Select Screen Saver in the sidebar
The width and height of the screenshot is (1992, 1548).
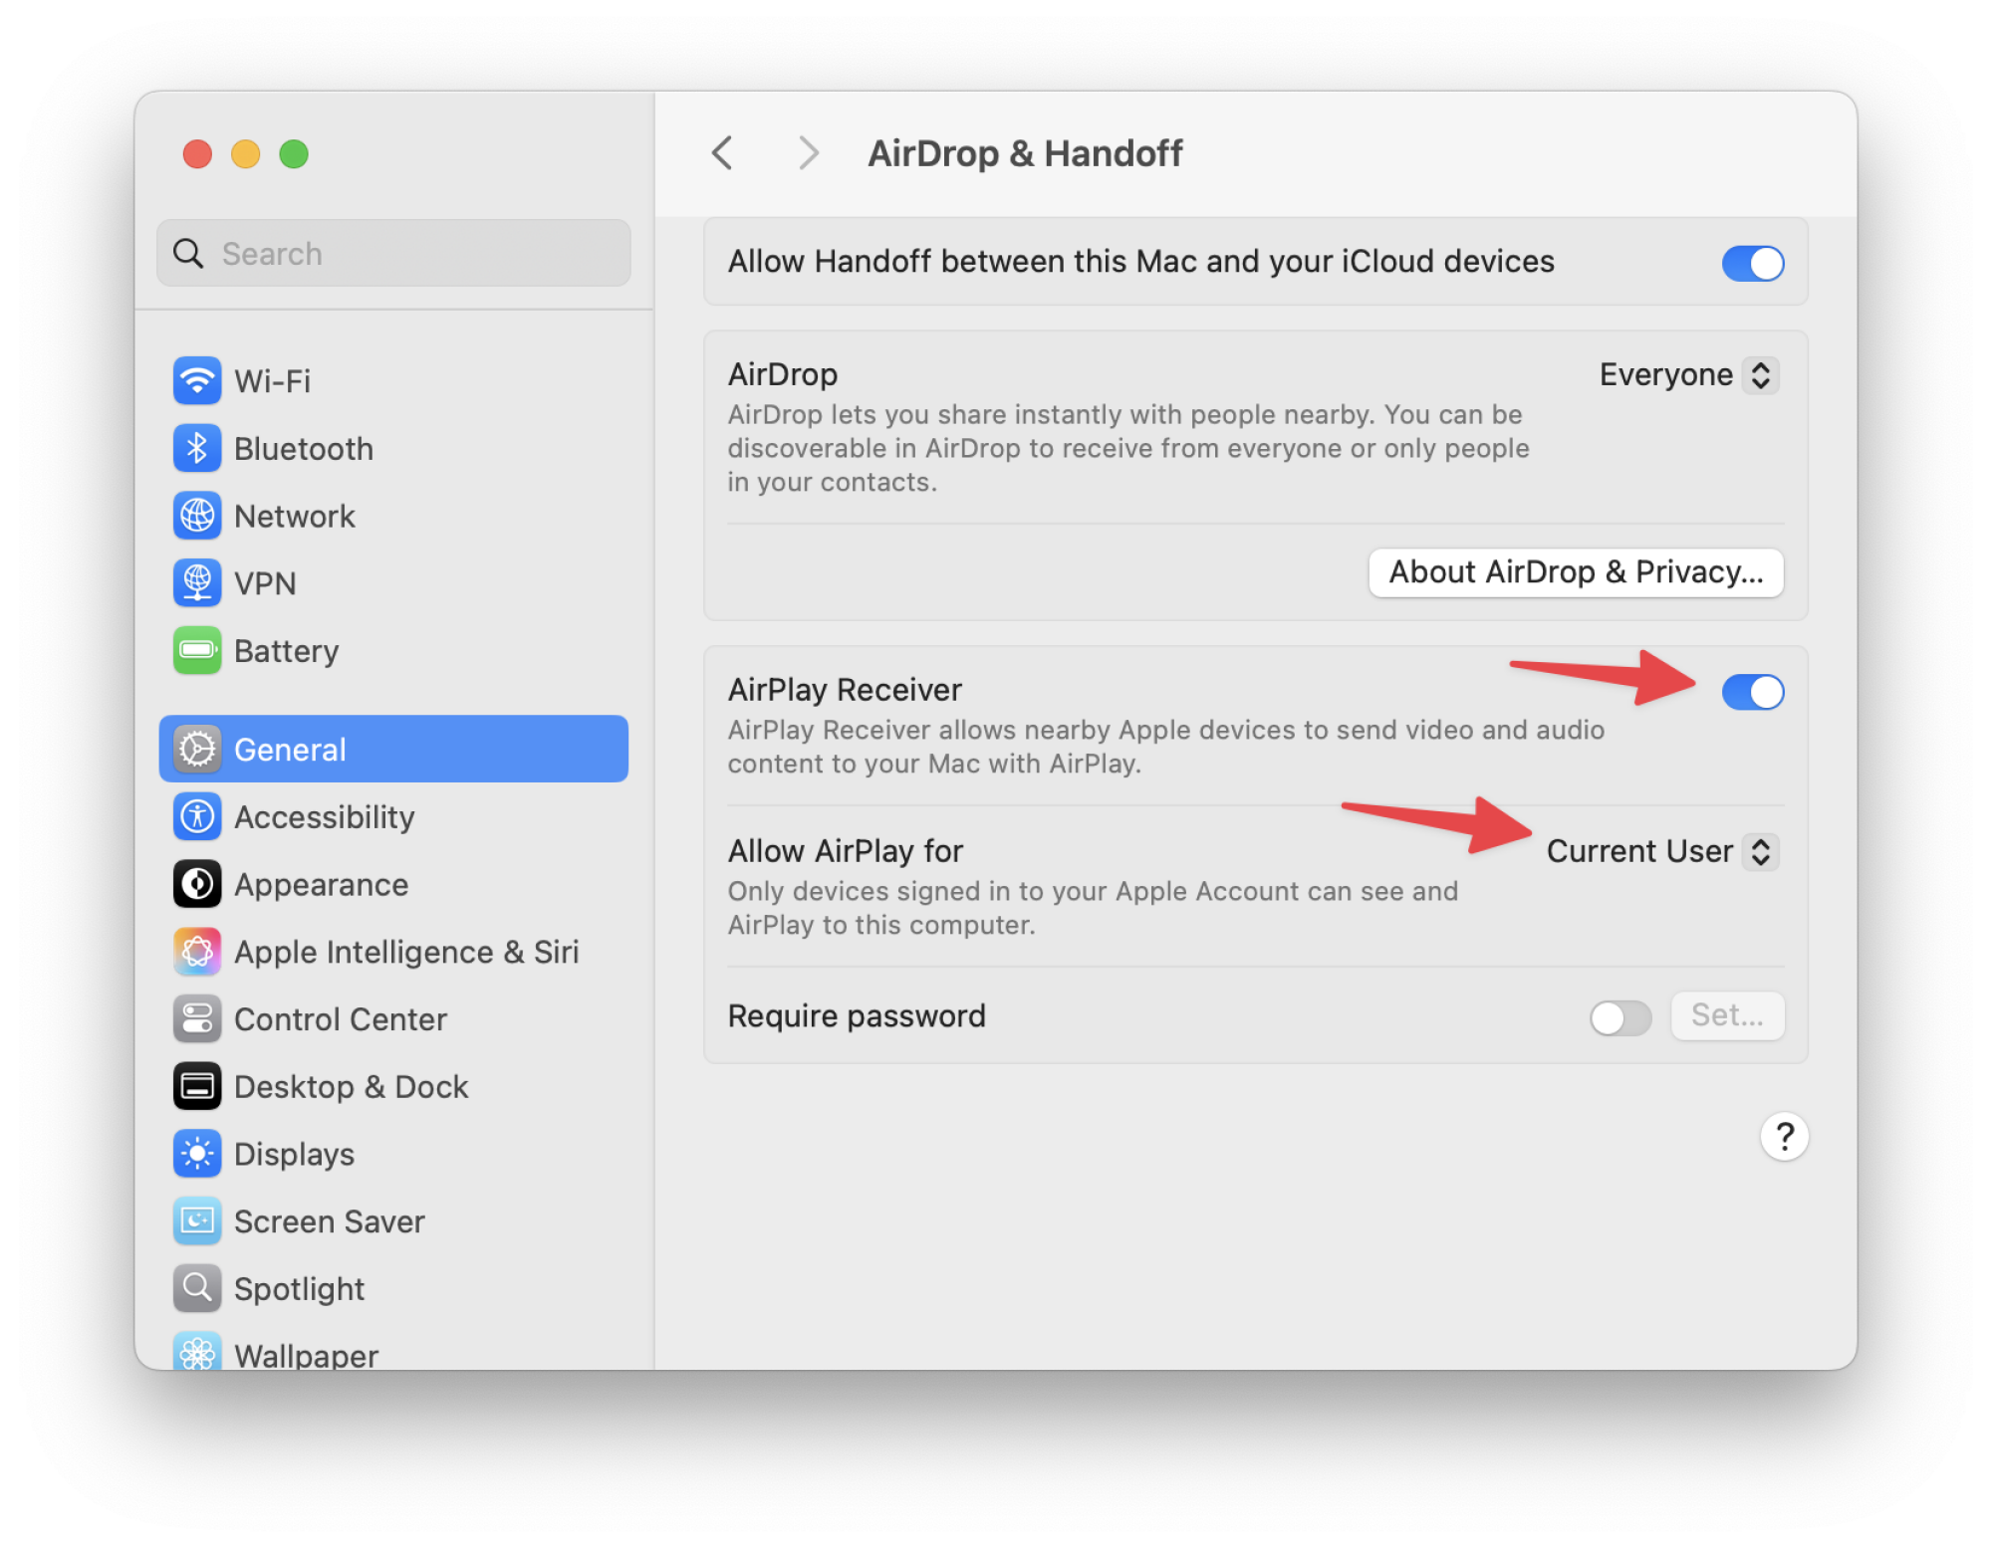tap(393, 1220)
